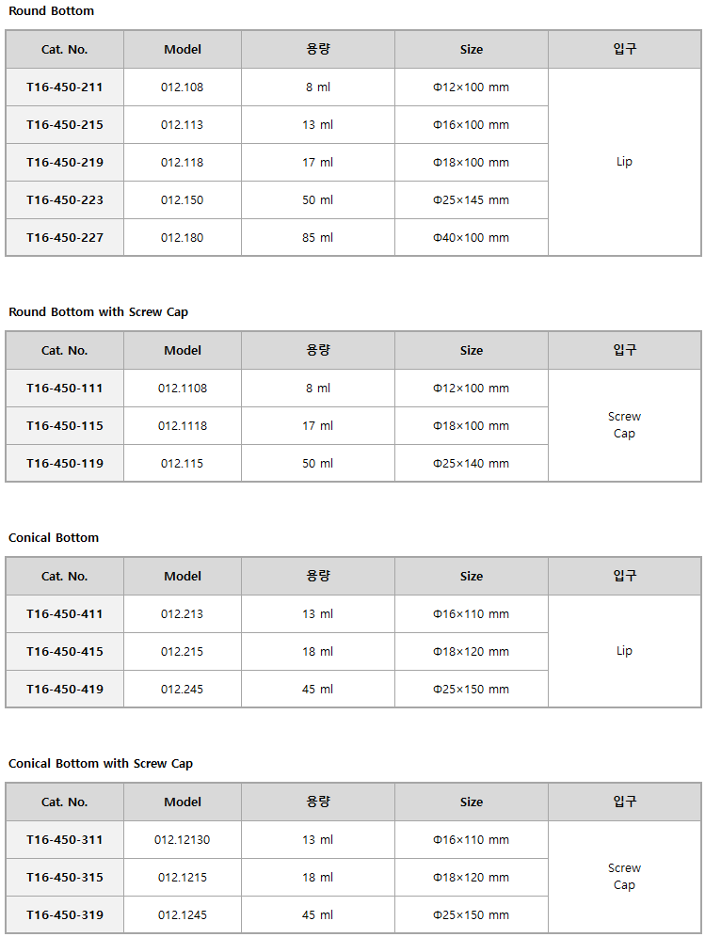Select catalog number T16-450-415
Image resolution: width=705 pixels, height=937 pixels.
[65, 652]
